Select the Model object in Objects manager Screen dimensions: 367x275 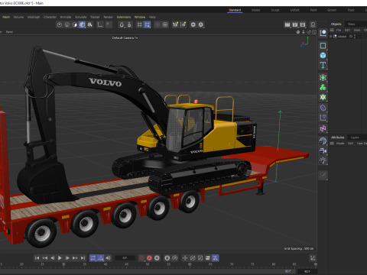tap(342, 37)
